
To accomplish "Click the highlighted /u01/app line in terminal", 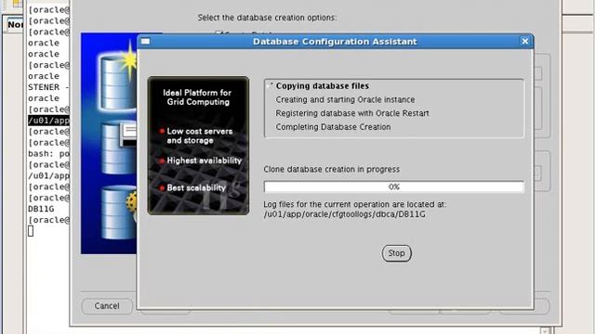I will click(x=48, y=121).
